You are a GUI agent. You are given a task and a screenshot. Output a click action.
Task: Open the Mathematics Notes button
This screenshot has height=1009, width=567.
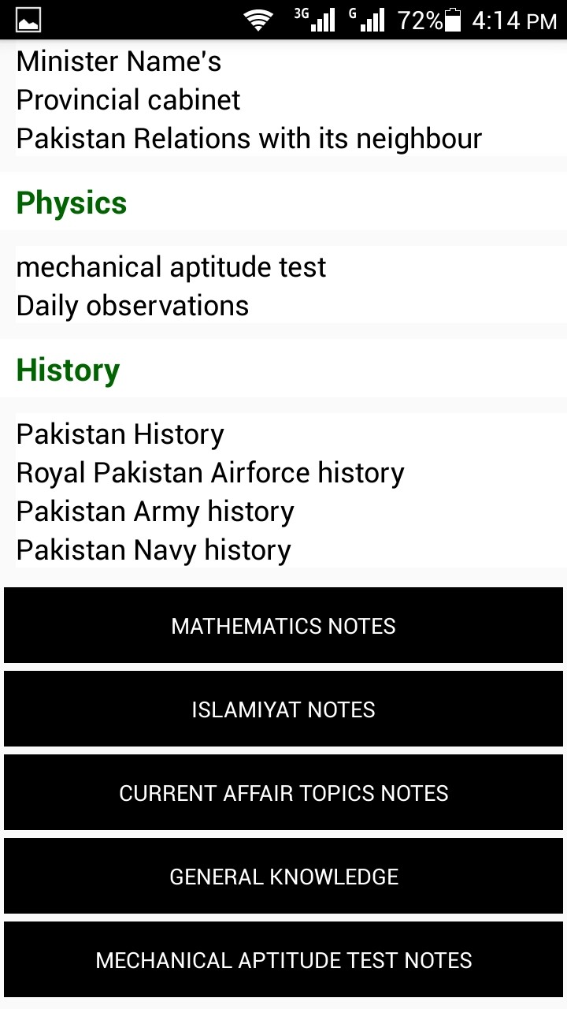[283, 626]
